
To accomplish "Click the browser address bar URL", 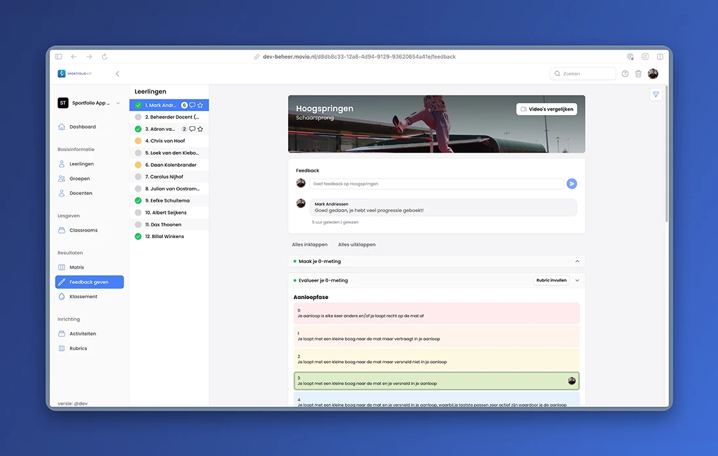I will pos(359,57).
